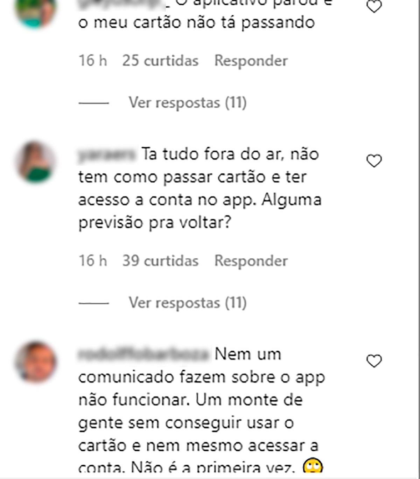Select the "comunicado fazem sobre o app" text

click(202, 378)
